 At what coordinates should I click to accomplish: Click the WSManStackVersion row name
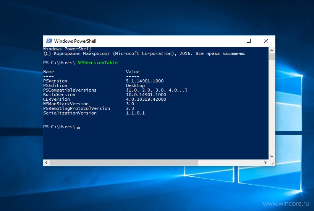66,104
